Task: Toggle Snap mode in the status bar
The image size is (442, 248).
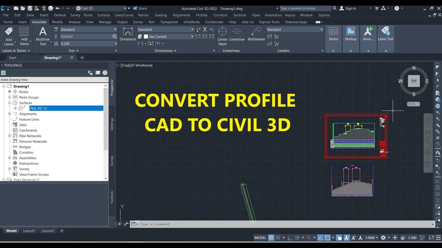Action: 278,238
